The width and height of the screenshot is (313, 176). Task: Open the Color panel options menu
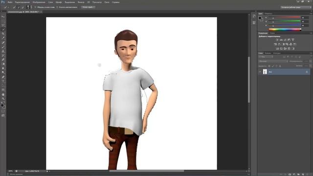click(x=311, y=14)
